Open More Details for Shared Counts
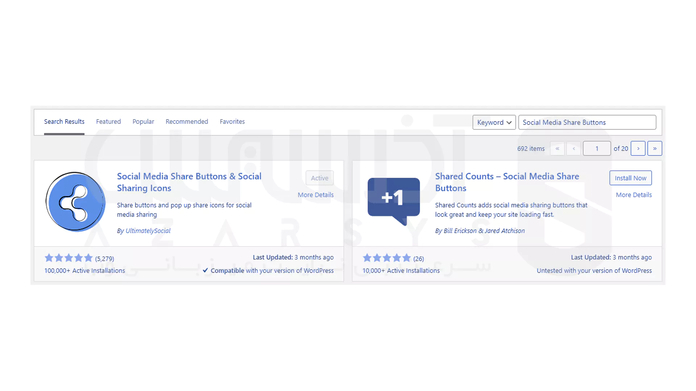696x391 pixels. (x=634, y=195)
